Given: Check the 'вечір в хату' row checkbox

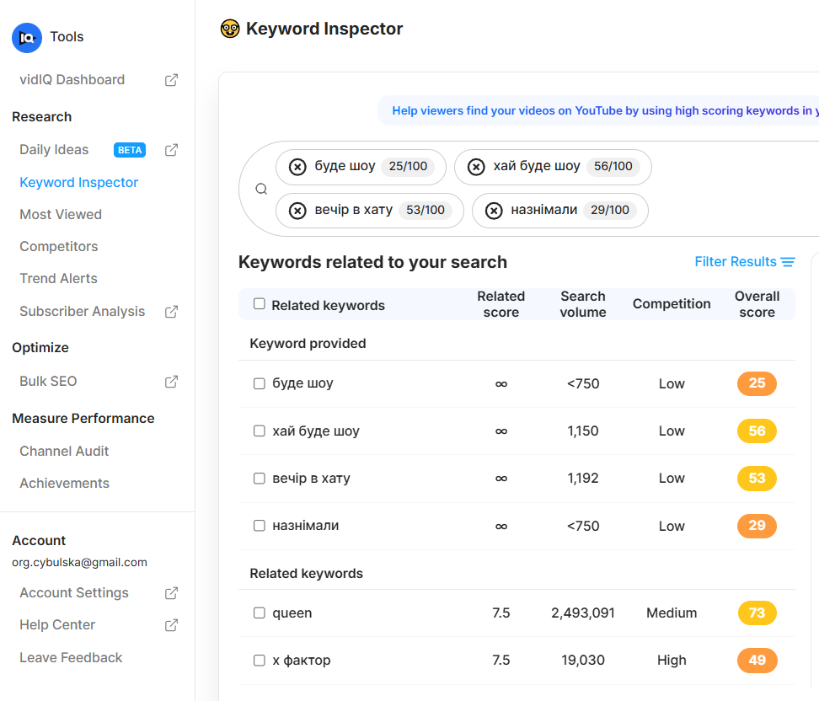Looking at the screenshot, I should point(260,478).
